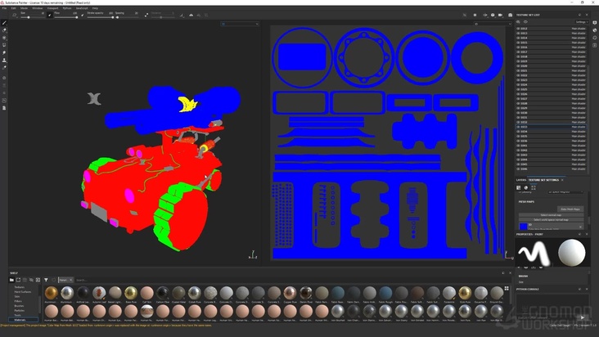Open the Edit menu
Viewport: 599px width, 337px height.
[13, 8]
